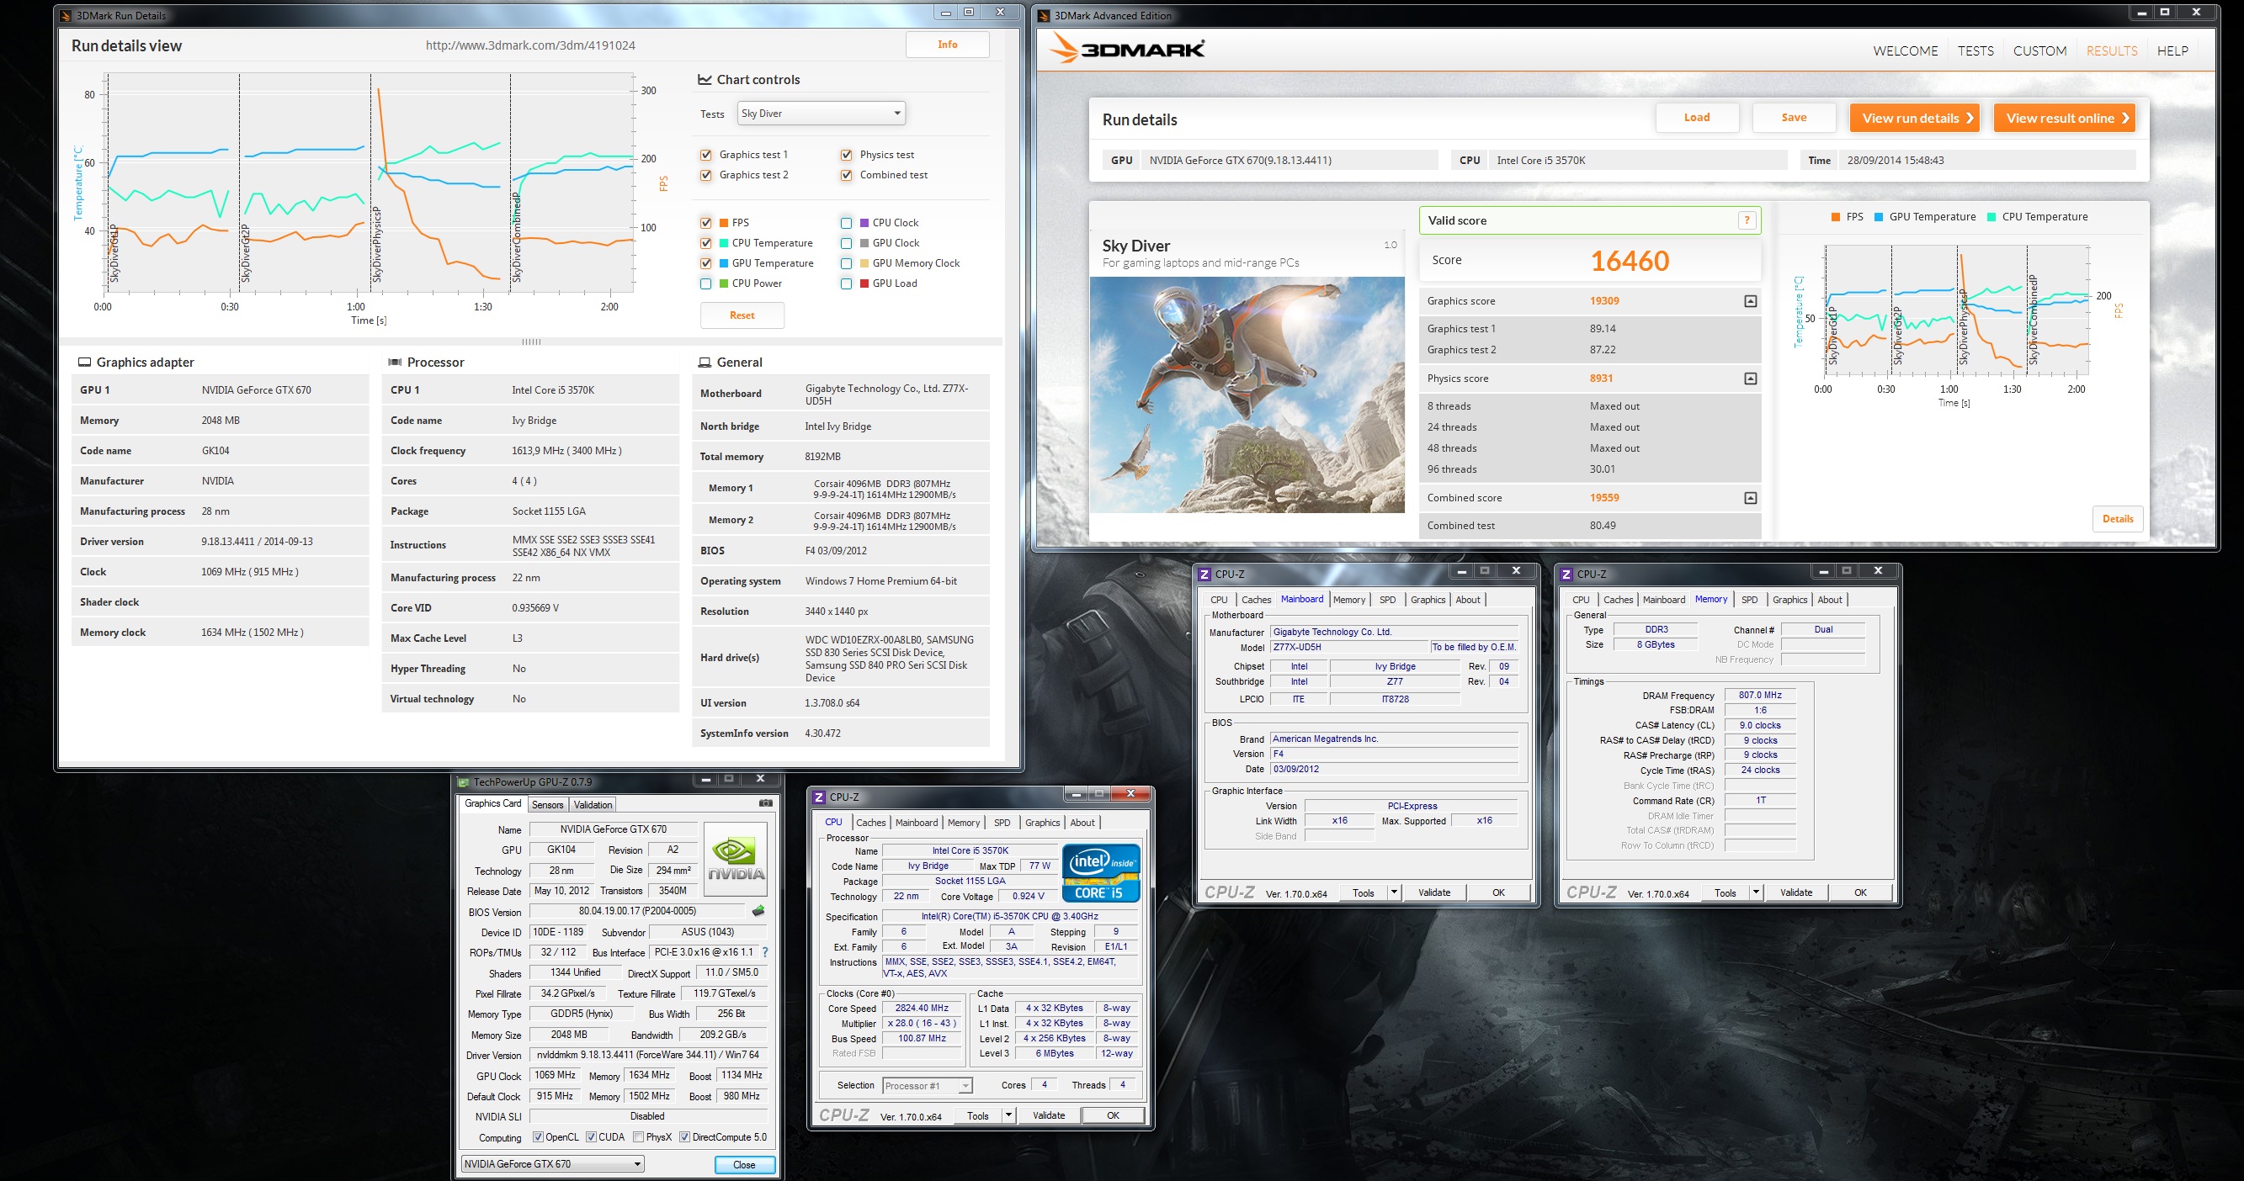Toggle the CUDA checkbox in GPU-Z
2244x1181 pixels.
(x=592, y=1136)
